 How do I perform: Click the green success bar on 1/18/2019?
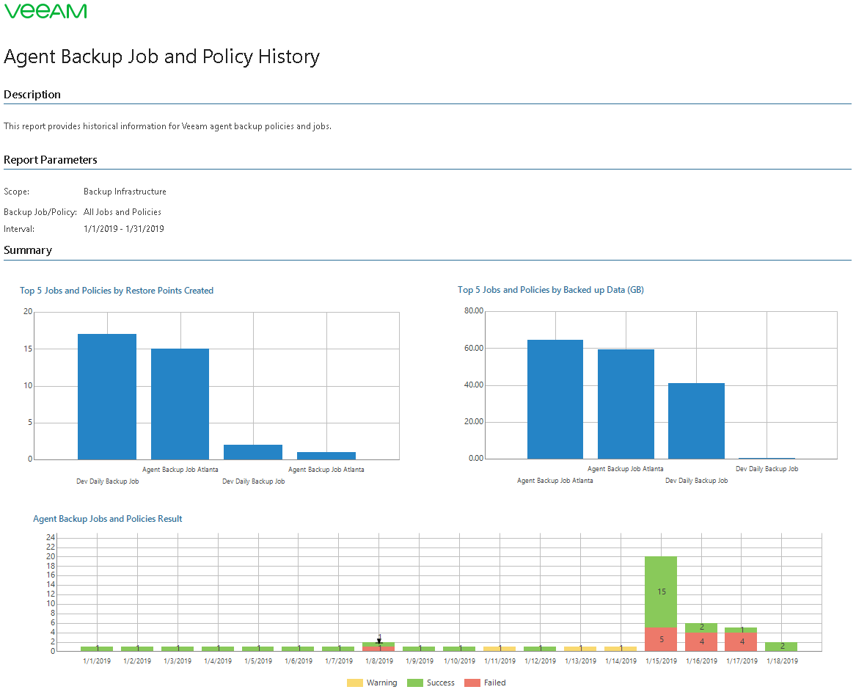781,647
